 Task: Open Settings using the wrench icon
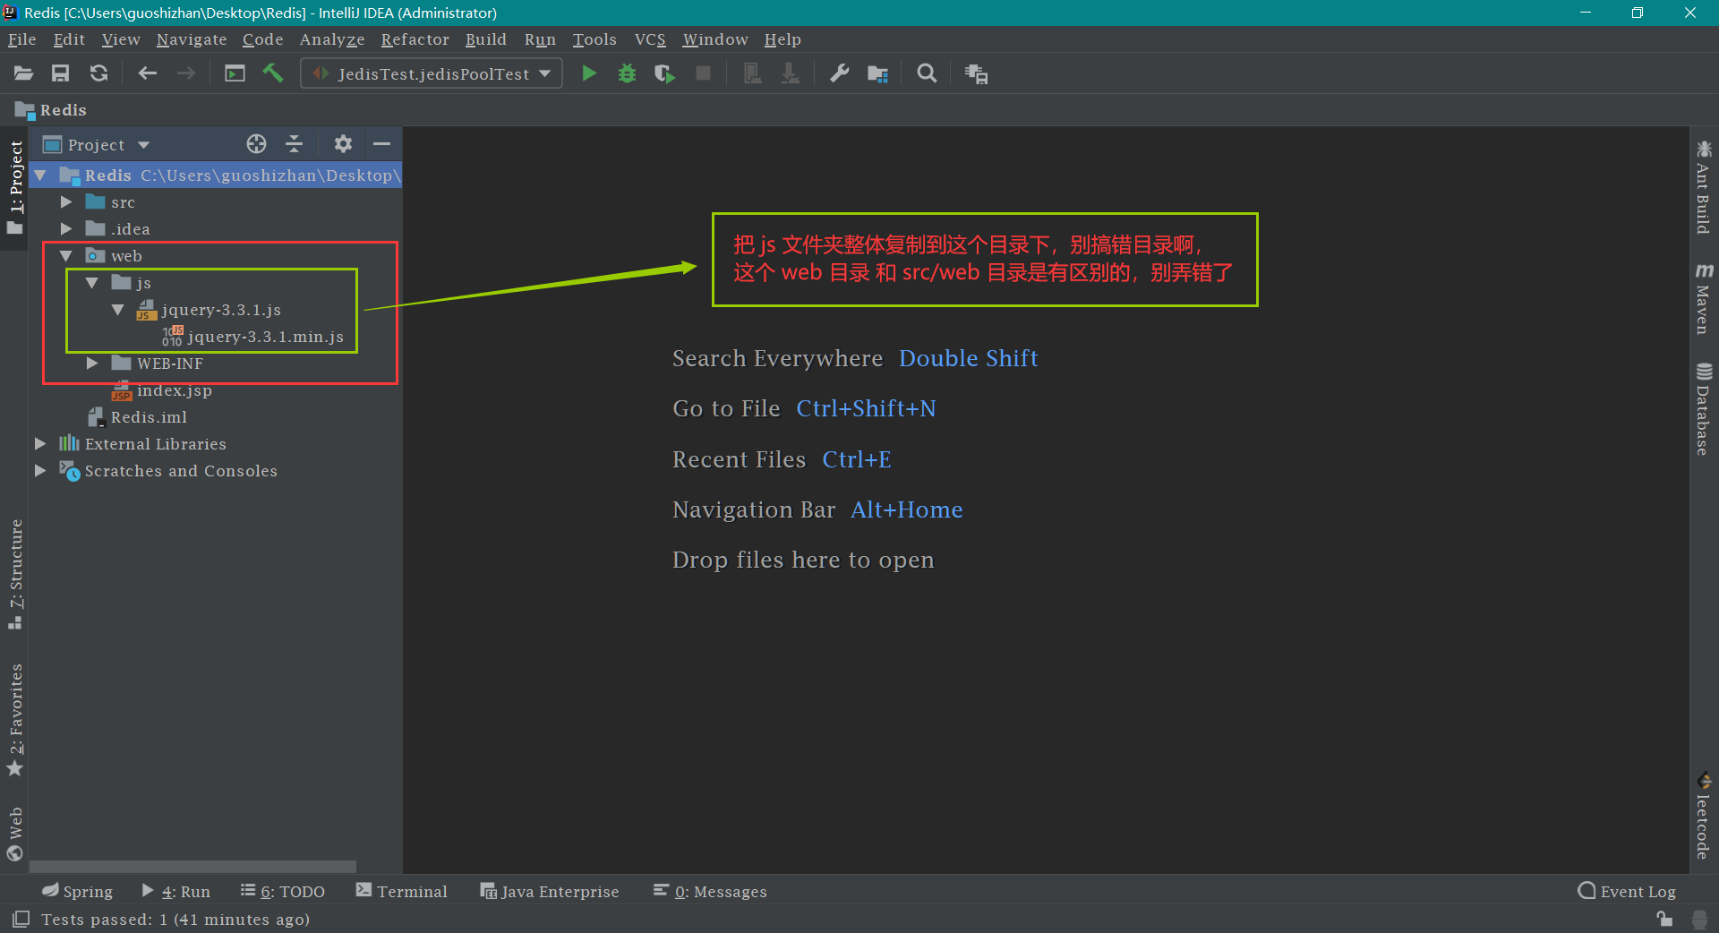(839, 73)
